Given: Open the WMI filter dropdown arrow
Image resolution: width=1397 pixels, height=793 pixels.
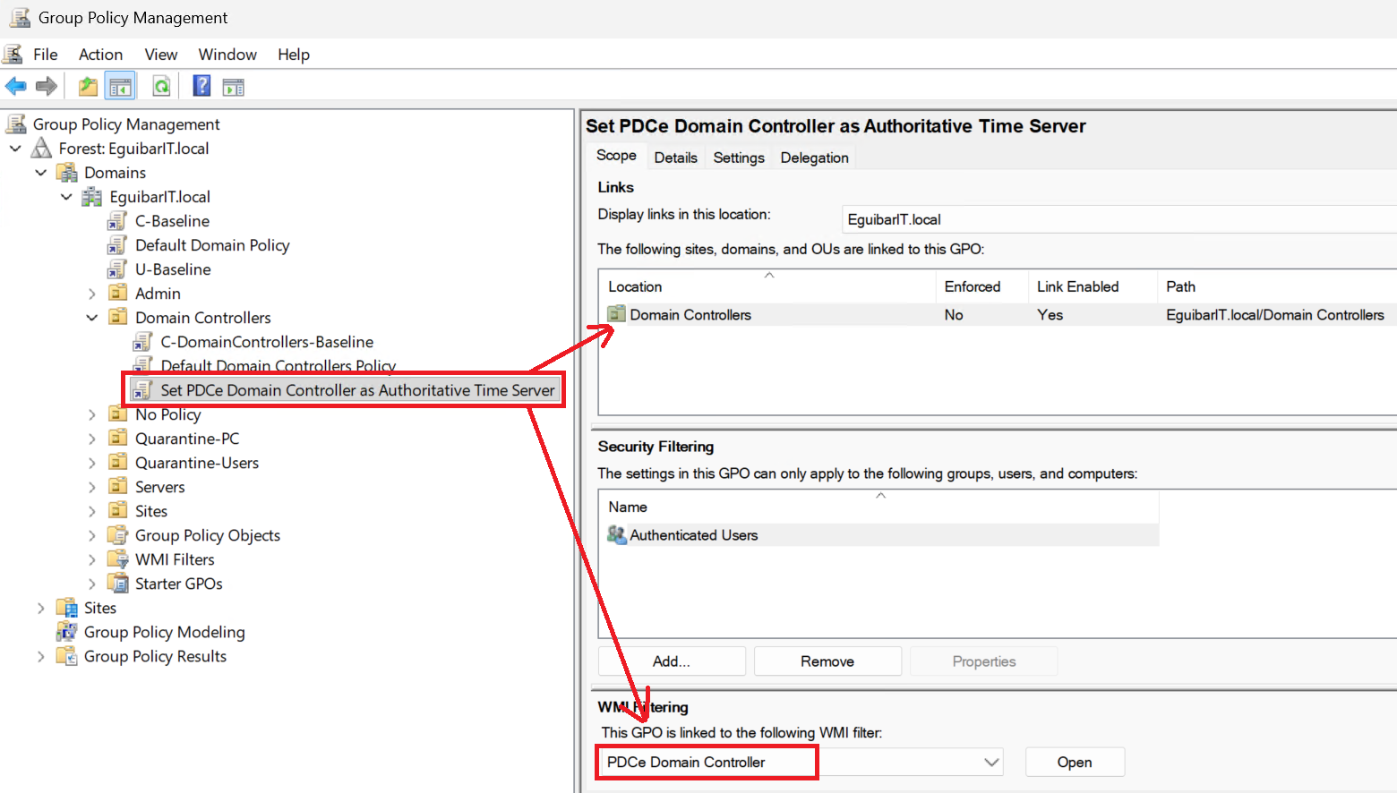Looking at the screenshot, I should pyautogui.click(x=990, y=763).
